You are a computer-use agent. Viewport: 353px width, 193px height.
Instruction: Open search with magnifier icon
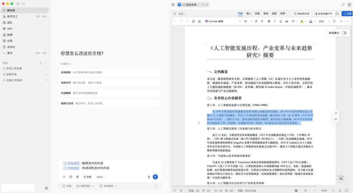click(x=23, y=4)
